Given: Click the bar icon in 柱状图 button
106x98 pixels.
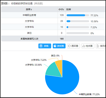Looking at the screenshot, I should click(x=83, y=46).
